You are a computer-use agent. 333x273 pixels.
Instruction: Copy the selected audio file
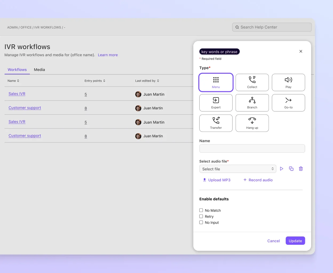coord(291,169)
